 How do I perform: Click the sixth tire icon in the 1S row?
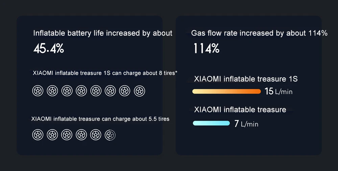(x=110, y=91)
